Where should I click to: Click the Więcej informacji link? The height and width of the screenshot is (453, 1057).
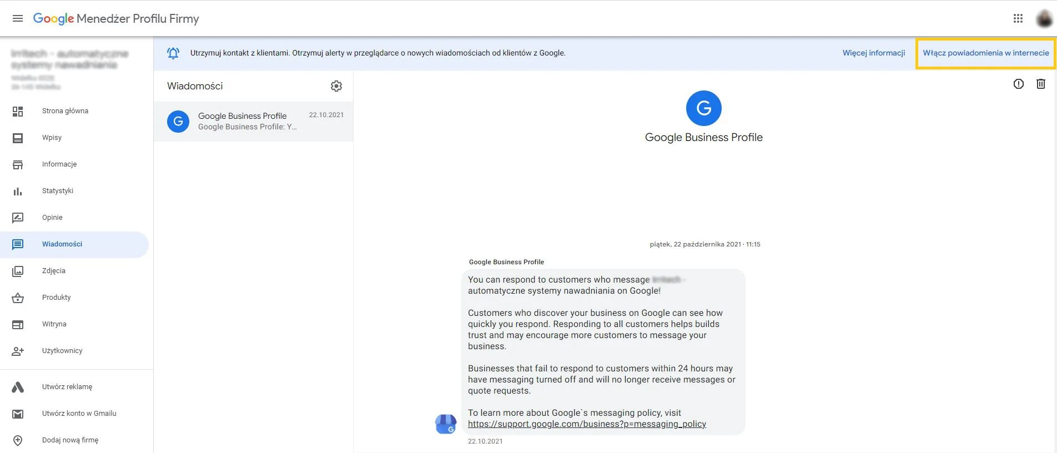point(873,53)
